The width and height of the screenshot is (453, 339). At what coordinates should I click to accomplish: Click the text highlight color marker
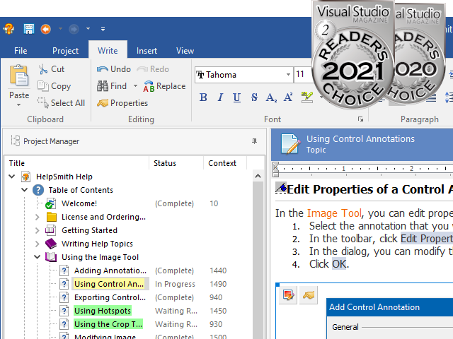pyautogui.click(x=306, y=97)
